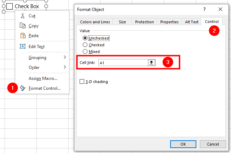231x153 pixels.
Task: Click the Paste clipboard icon
Action: coord(23,35)
